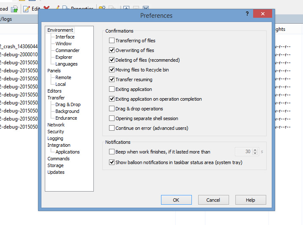The width and height of the screenshot is (303, 225).
Task: Enable Transferring of files confirmation
Action: coord(112,41)
